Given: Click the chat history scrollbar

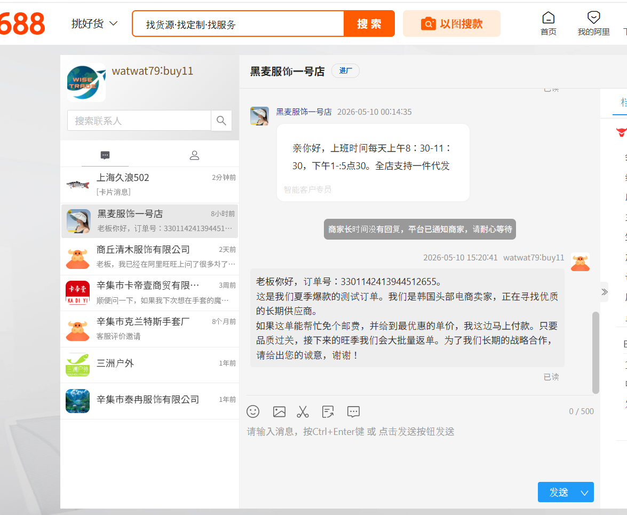Looking at the screenshot, I should click(596, 352).
